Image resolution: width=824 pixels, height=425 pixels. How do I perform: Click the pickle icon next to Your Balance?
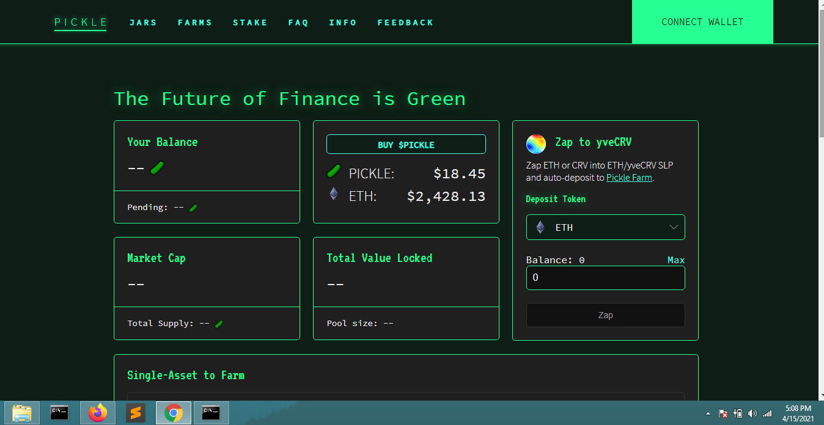coord(157,167)
